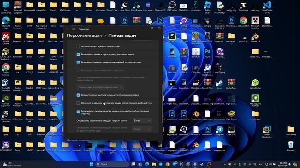Viewport: 300px width, 168px height.
Task: Select the Recycle Bin 'Корзина' icon
Action: 291,146
